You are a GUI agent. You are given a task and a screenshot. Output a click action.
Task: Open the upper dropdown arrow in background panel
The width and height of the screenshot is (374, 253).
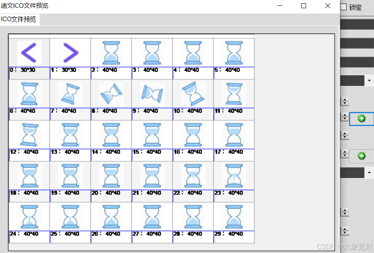369,80
